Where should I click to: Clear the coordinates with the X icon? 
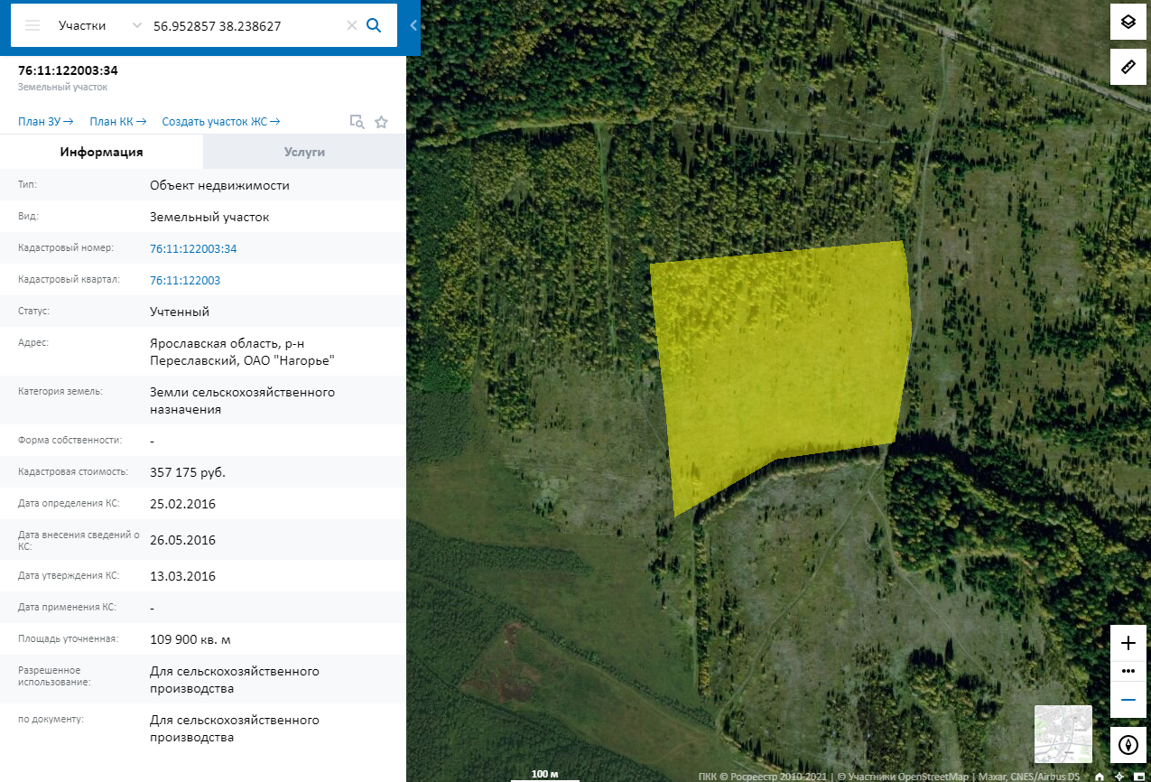click(x=352, y=25)
